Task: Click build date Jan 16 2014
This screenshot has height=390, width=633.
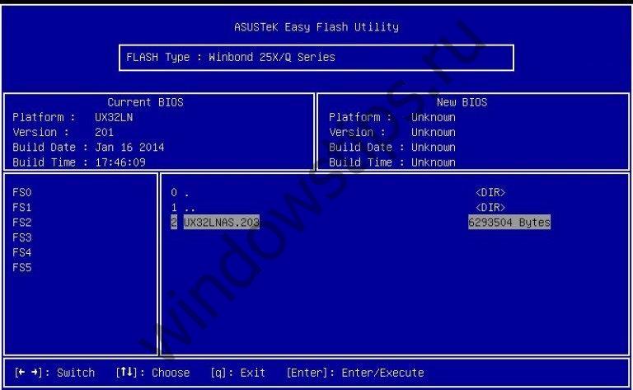Action: [129, 148]
